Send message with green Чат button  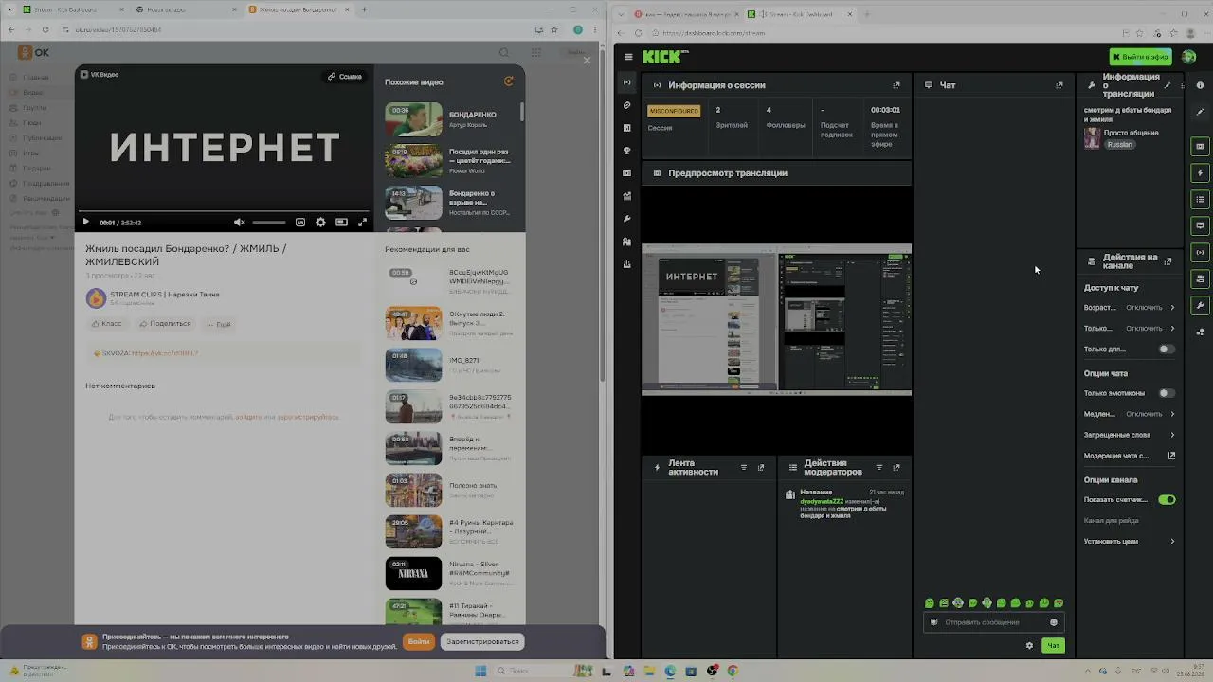1053,645
